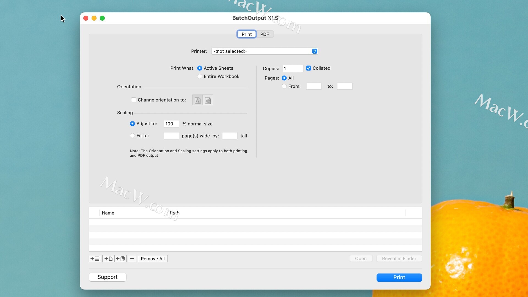Click the From page number field

314,86
